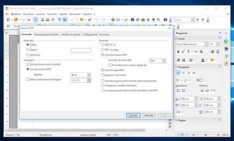Toggle Edit File mode icon in toolbar
This screenshot has width=234, height=141.
click(35, 20)
